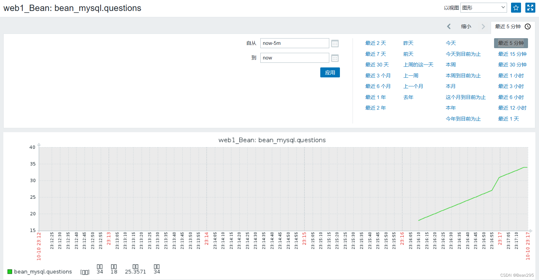Select 上一周 time range
The image size is (539, 280).
pos(411,76)
